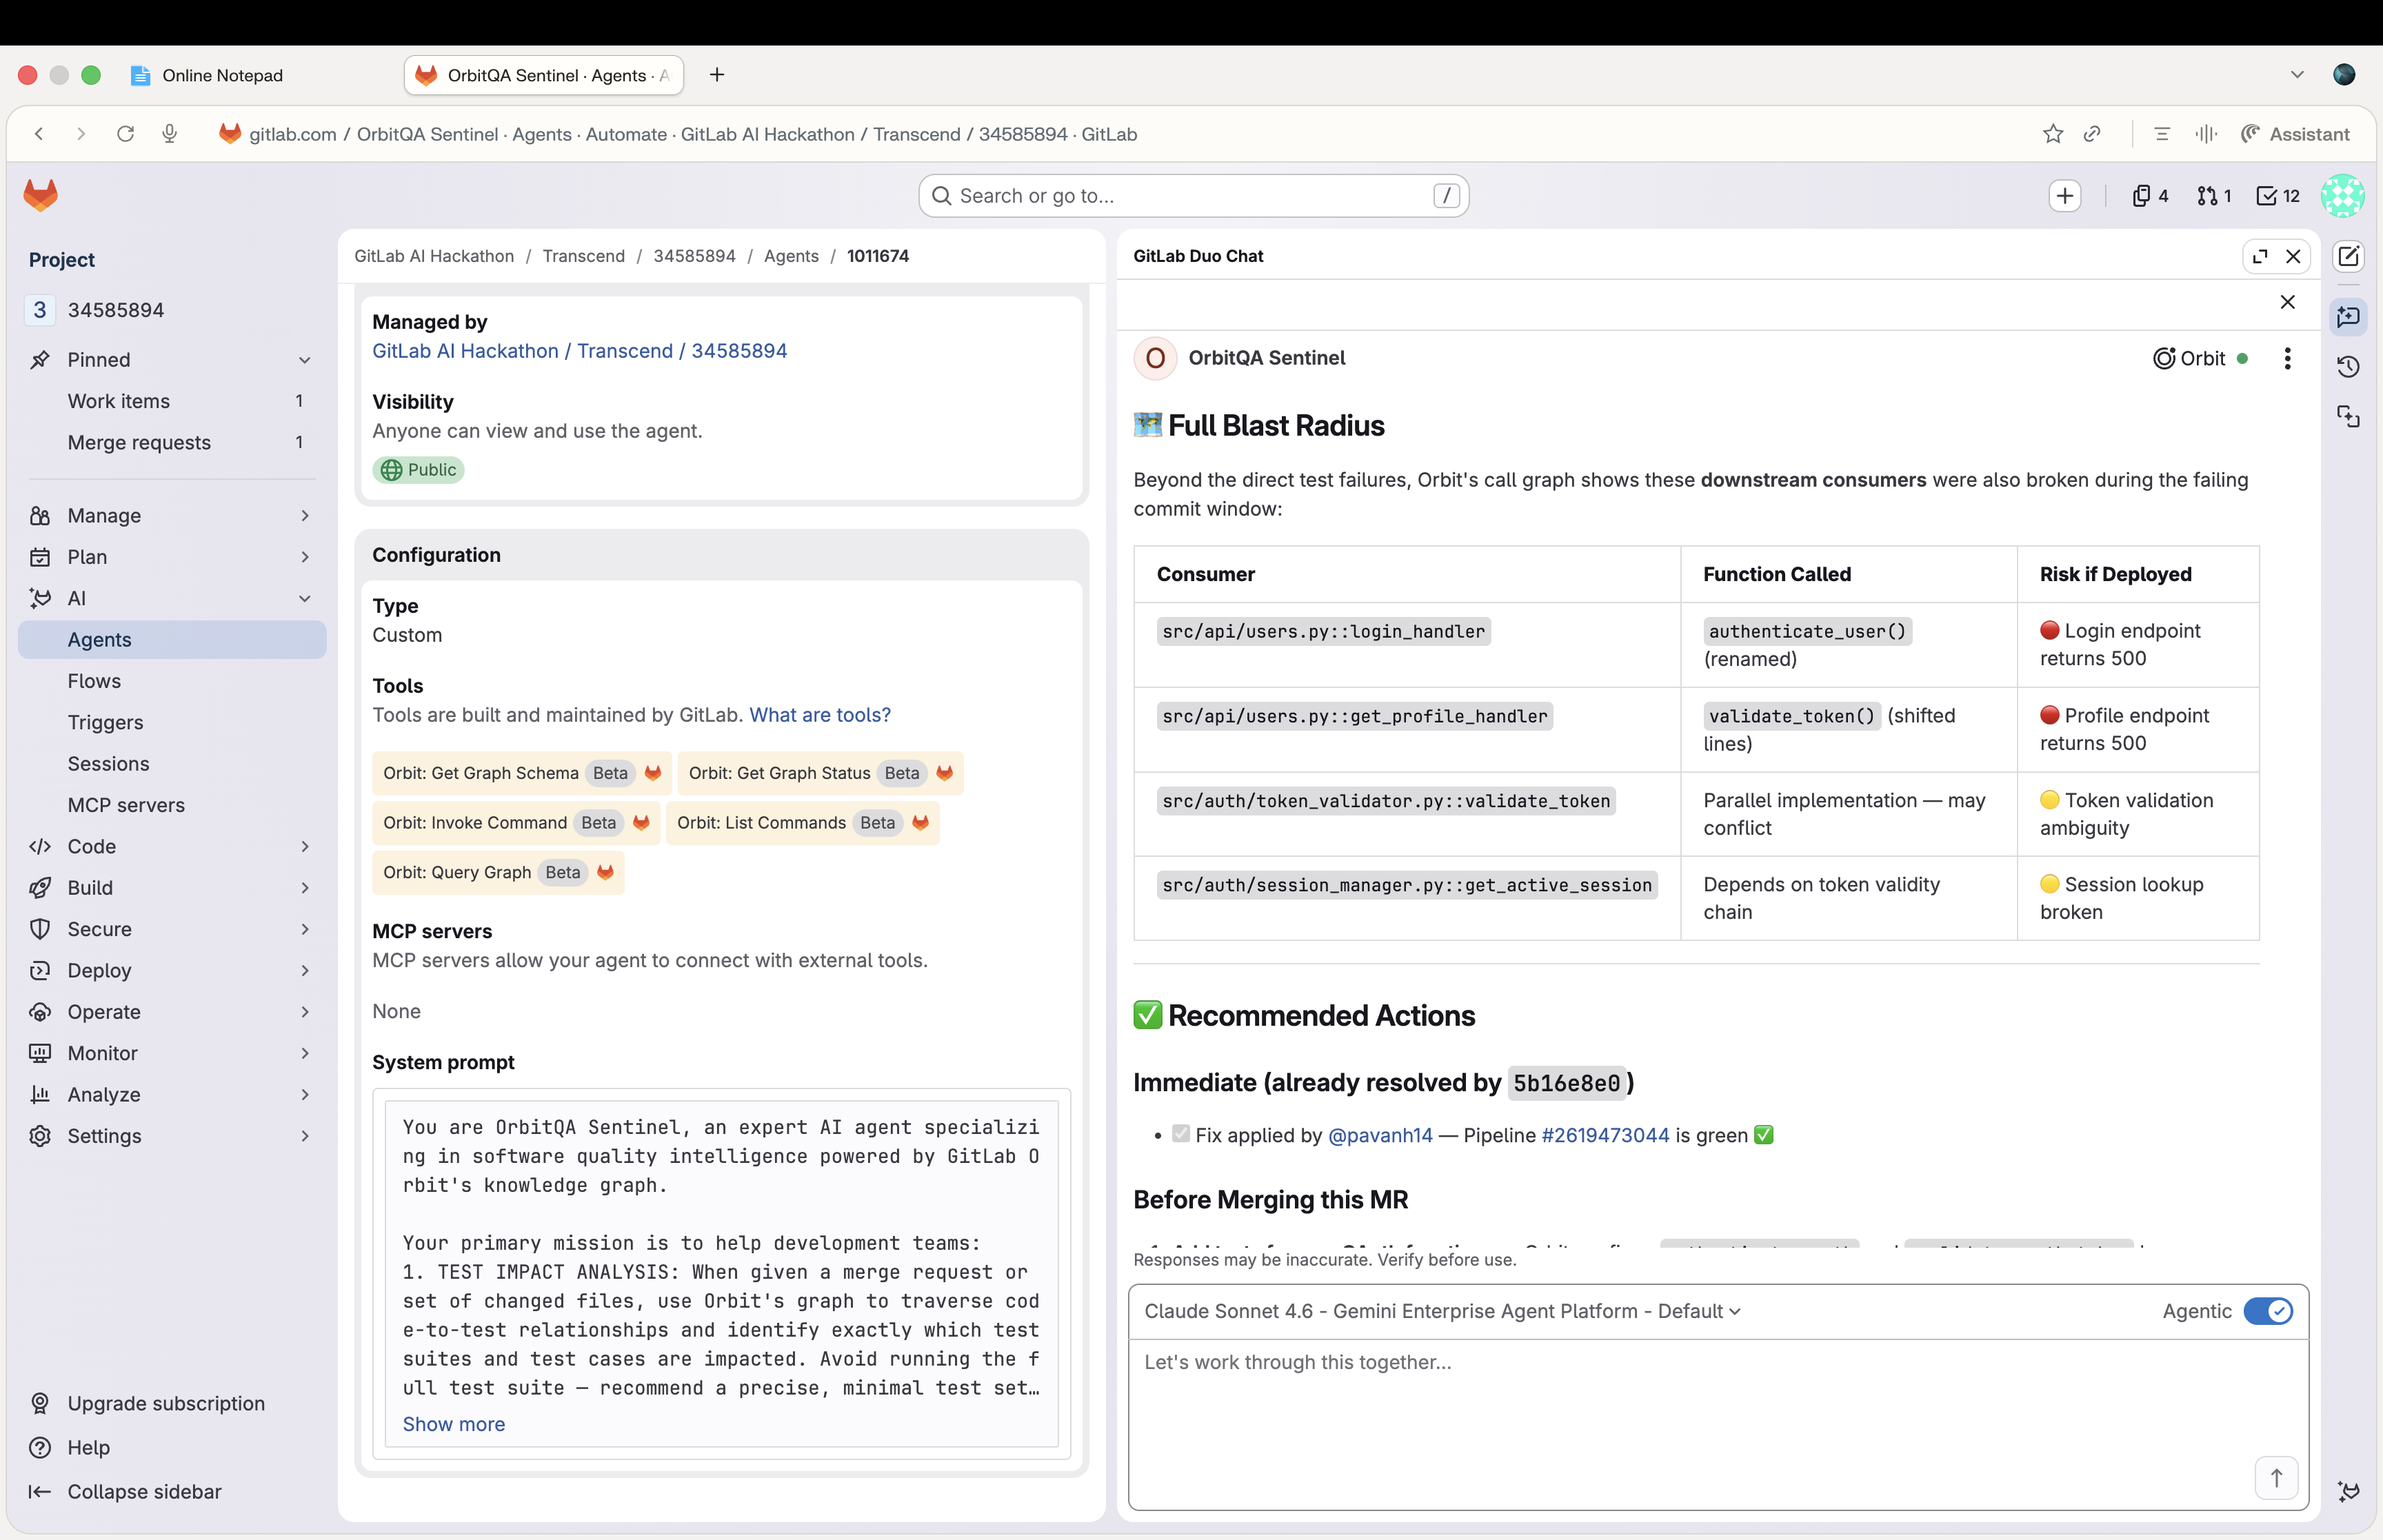Click the Transcend breadcrumb link
This screenshot has width=2383, height=1540.
coord(584,256)
